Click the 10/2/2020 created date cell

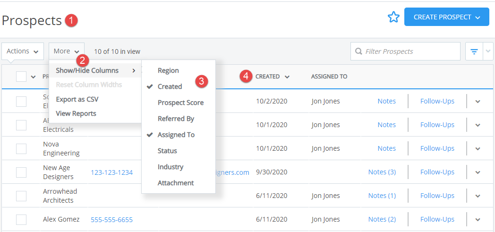coord(272,101)
